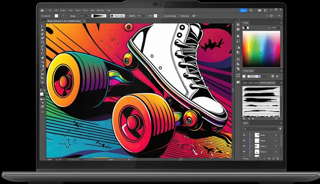Go to the Home screen icon
The image size is (320, 184).
(x=42, y=10)
